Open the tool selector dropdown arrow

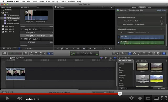(52, 54)
